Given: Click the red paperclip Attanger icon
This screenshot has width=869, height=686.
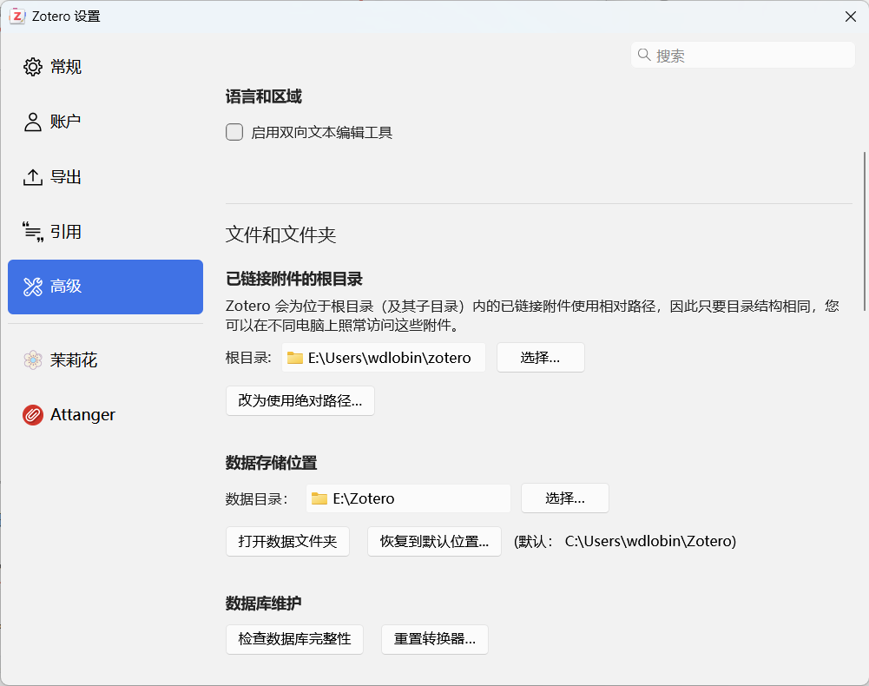Looking at the screenshot, I should pyautogui.click(x=33, y=415).
